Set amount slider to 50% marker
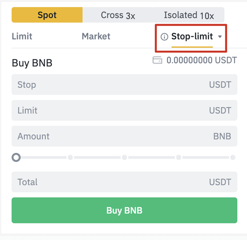The height and width of the screenshot is (240, 247). click(x=124, y=157)
